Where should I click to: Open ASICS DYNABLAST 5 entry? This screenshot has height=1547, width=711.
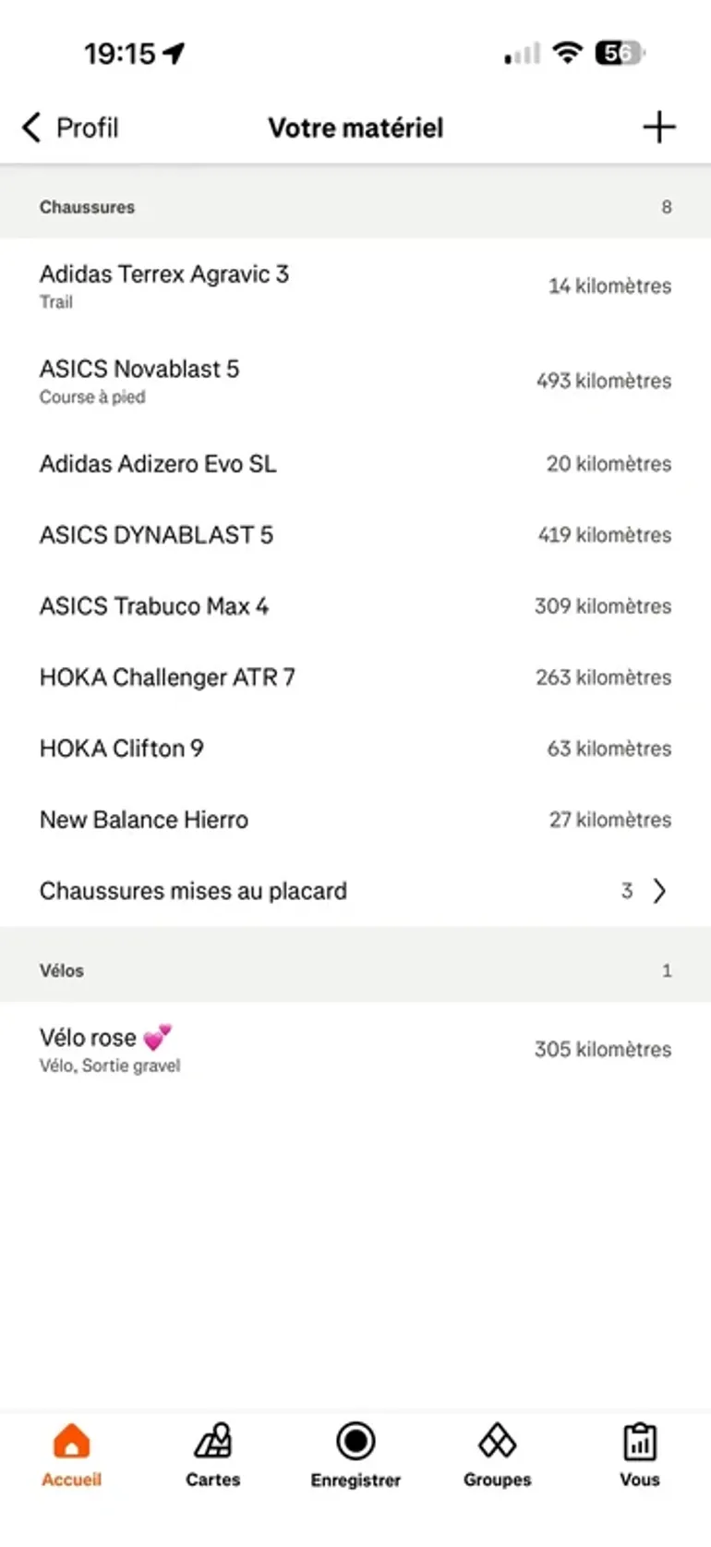coord(355,535)
